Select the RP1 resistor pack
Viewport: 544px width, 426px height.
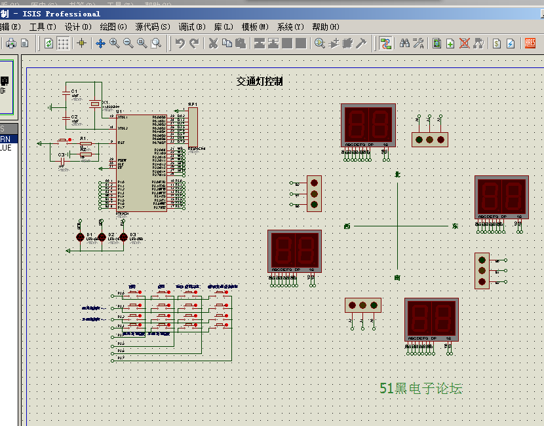[193, 127]
